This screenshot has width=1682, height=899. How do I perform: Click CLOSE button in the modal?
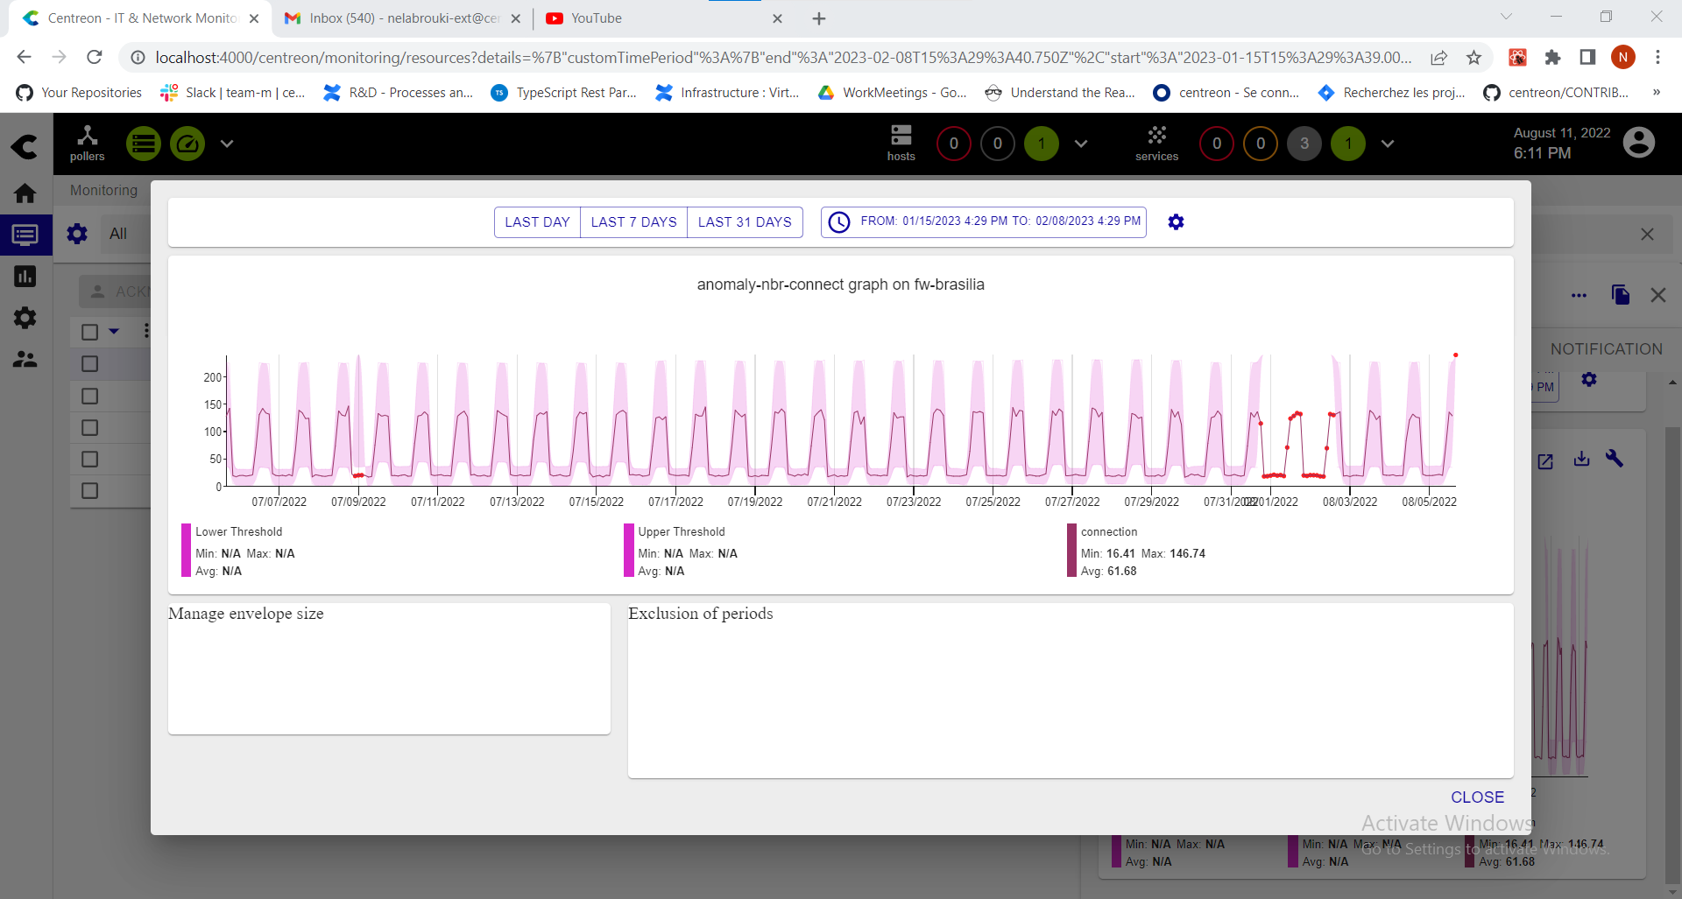click(1477, 797)
